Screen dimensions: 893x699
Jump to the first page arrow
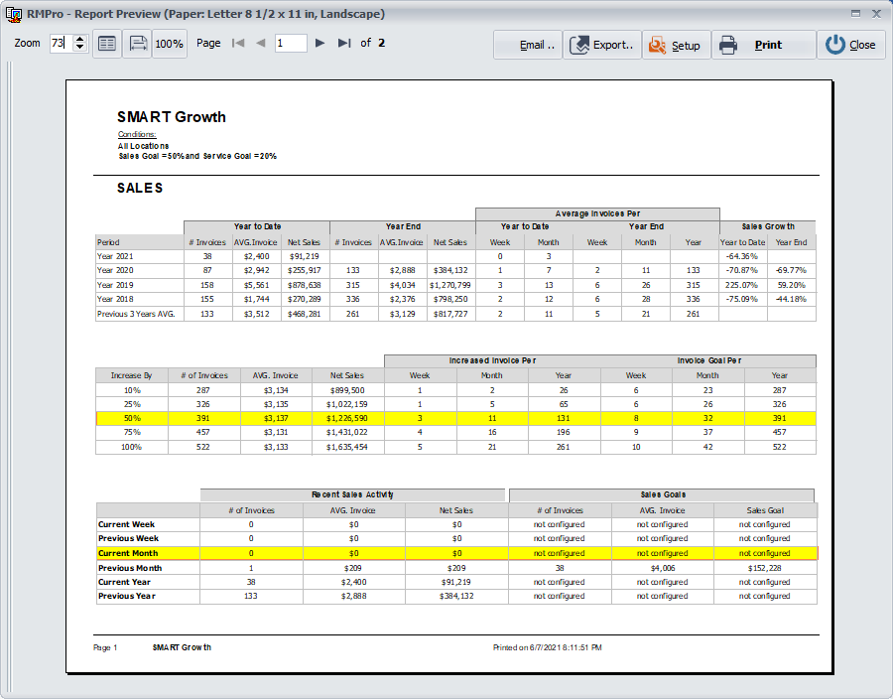[x=238, y=43]
